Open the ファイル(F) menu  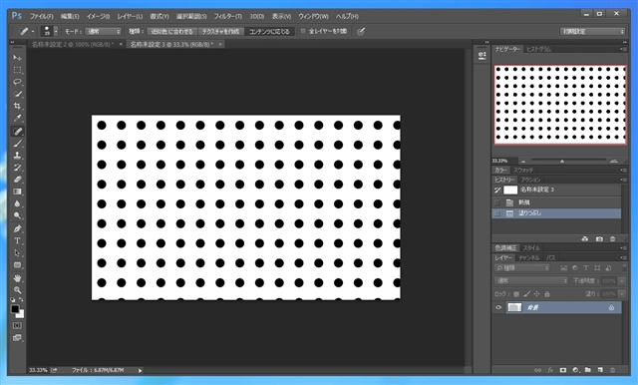[41, 16]
